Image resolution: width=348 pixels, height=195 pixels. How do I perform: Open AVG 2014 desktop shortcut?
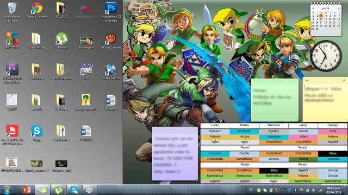[12, 41]
